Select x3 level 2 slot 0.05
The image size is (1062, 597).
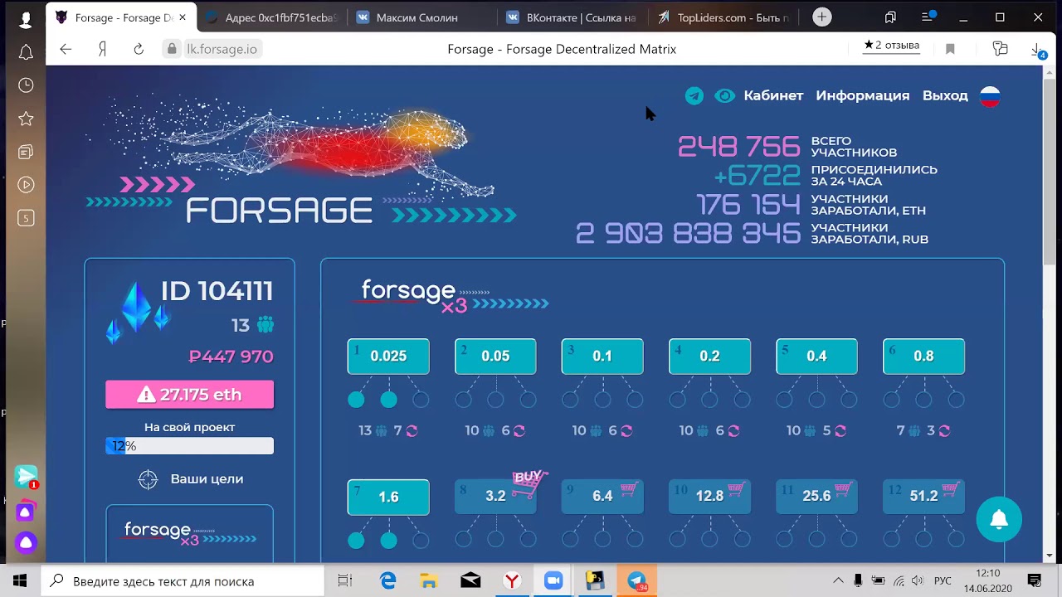(x=495, y=357)
